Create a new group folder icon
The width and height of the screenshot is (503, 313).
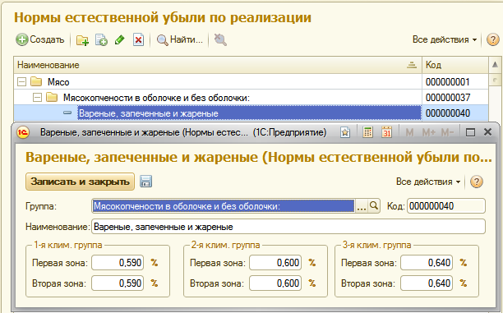point(82,40)
